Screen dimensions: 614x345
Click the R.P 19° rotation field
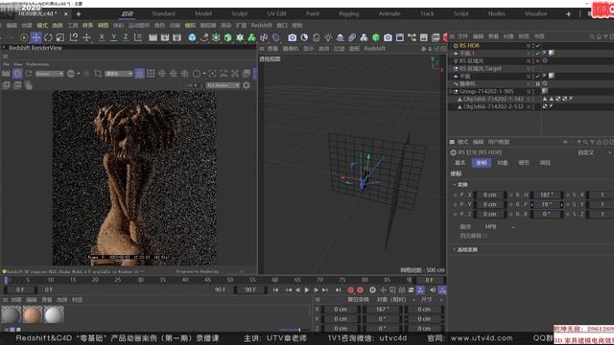click(547, 204)
